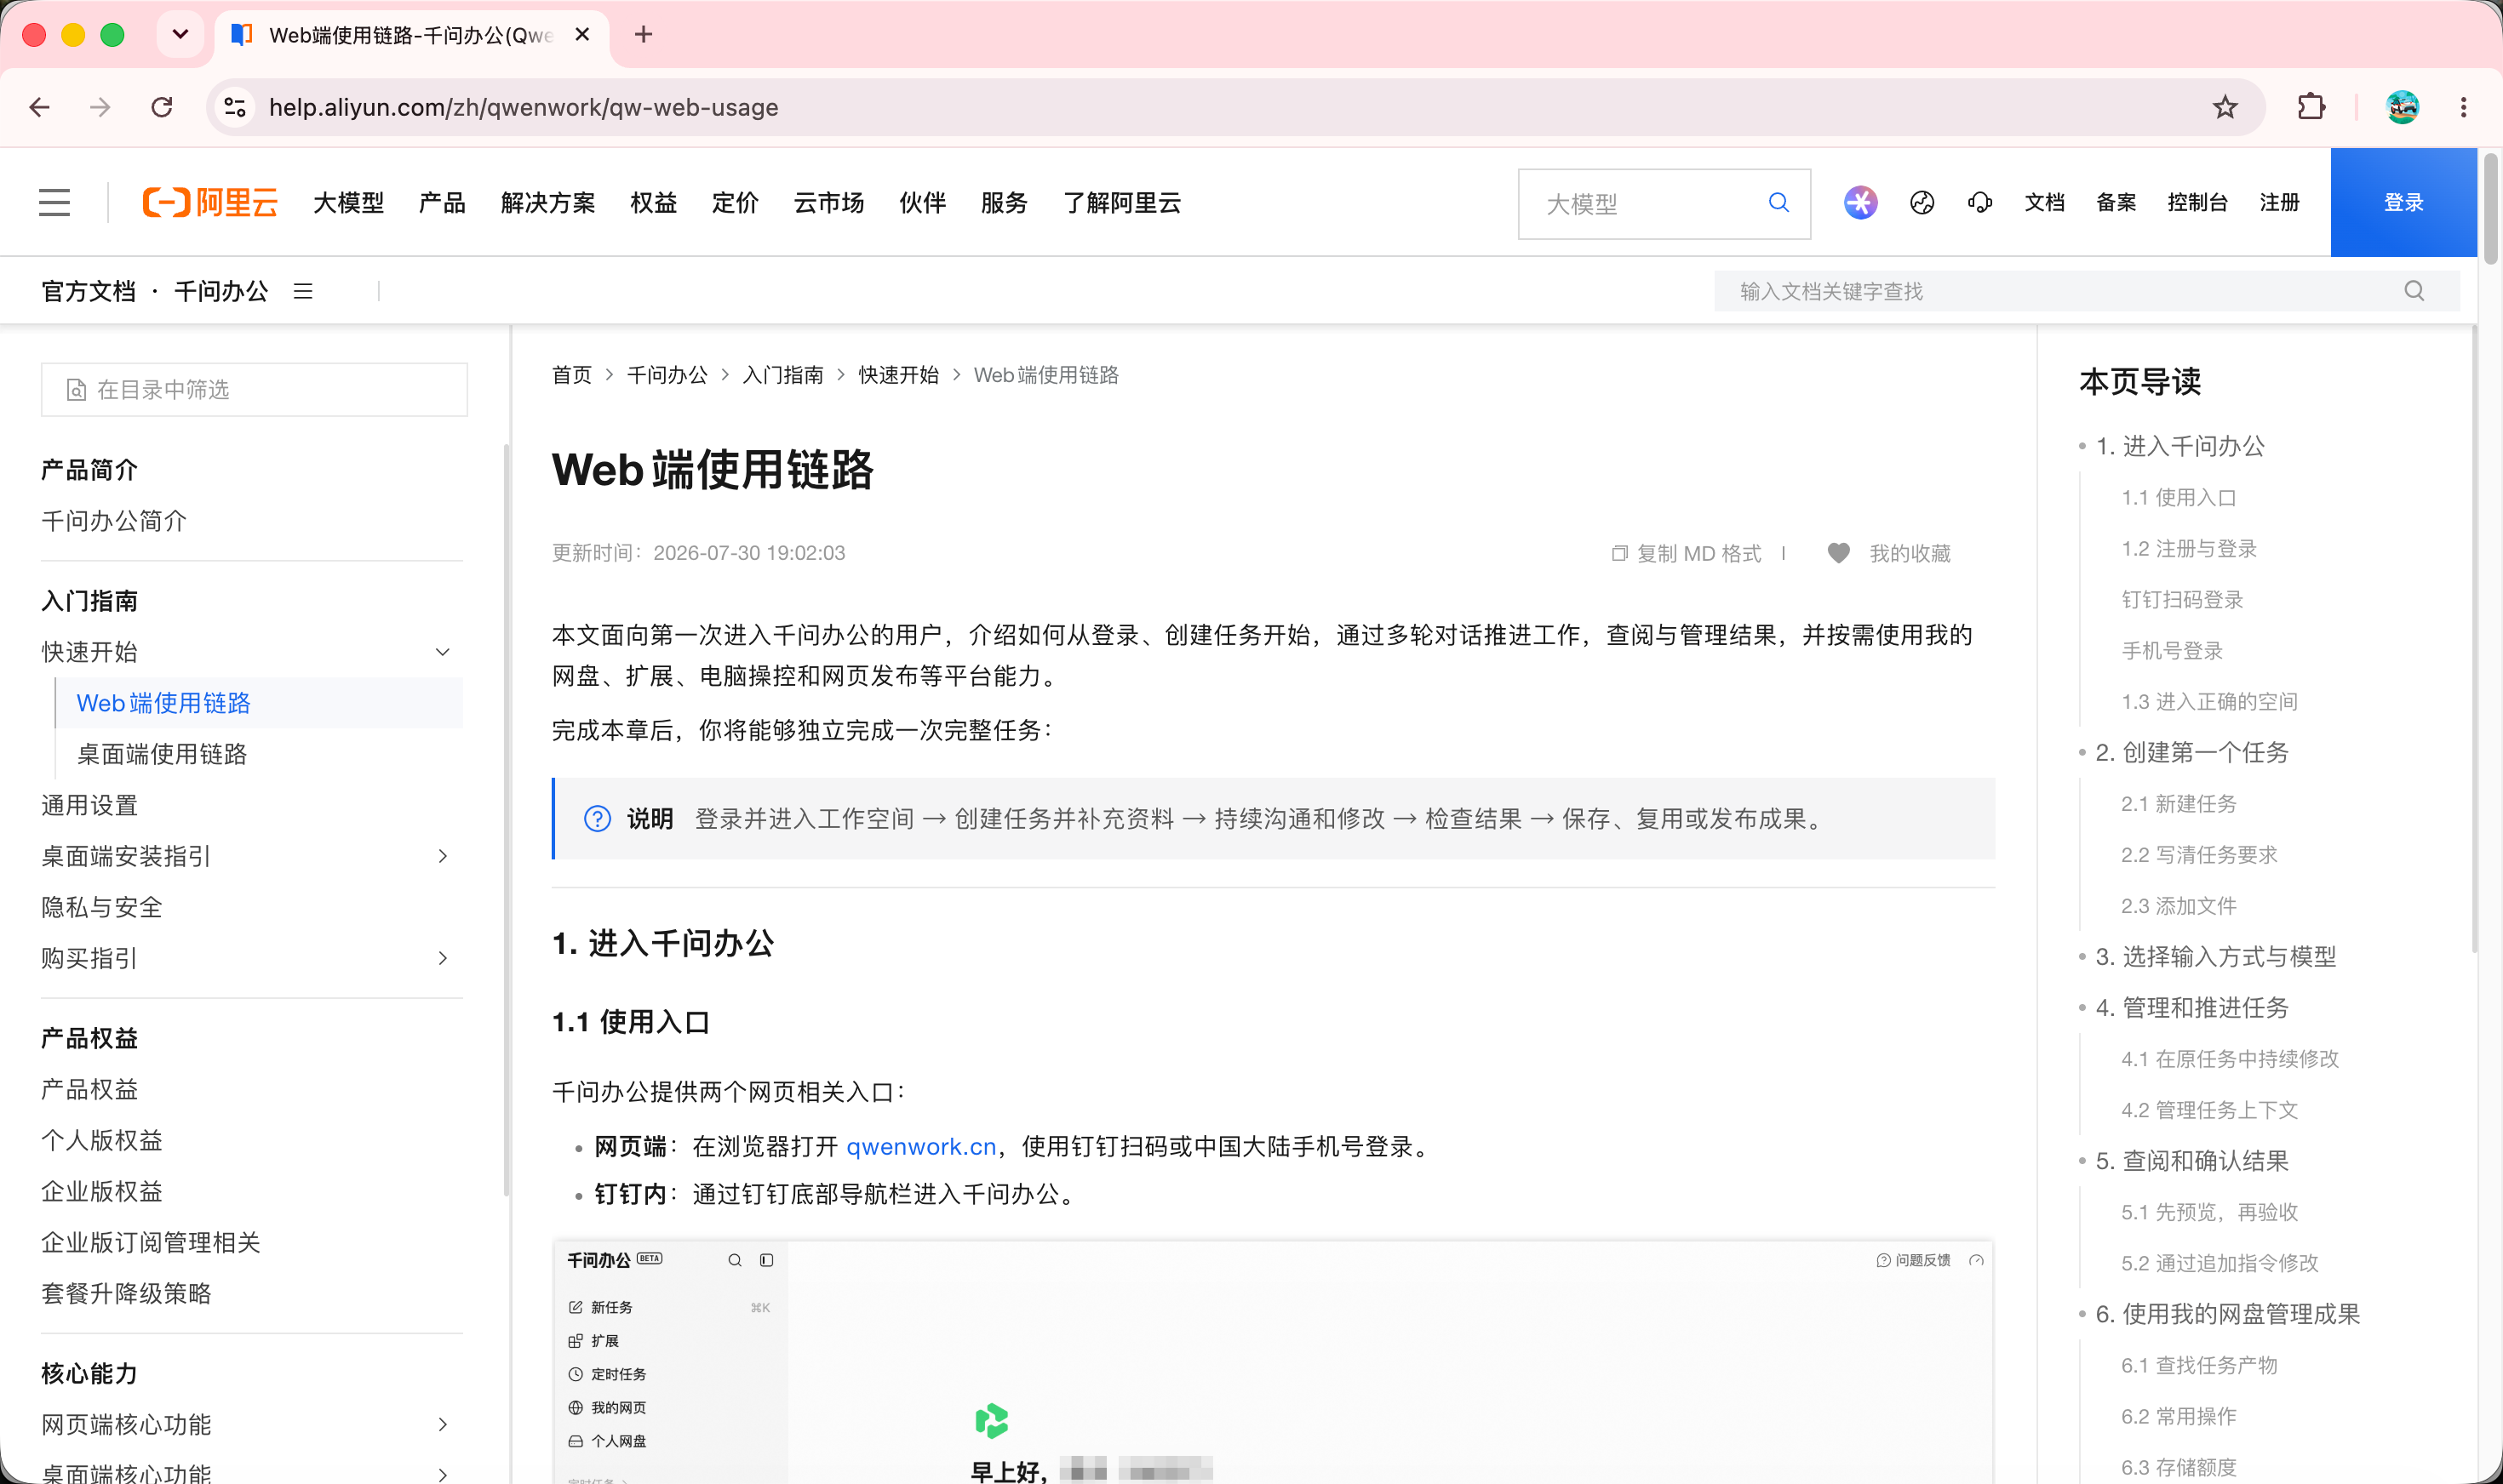Image resolution: width=2503 pixels, height=1484 pixels.
Task: Open 隐私与安全 in the sidebar
Action: (x=102, y=907)
